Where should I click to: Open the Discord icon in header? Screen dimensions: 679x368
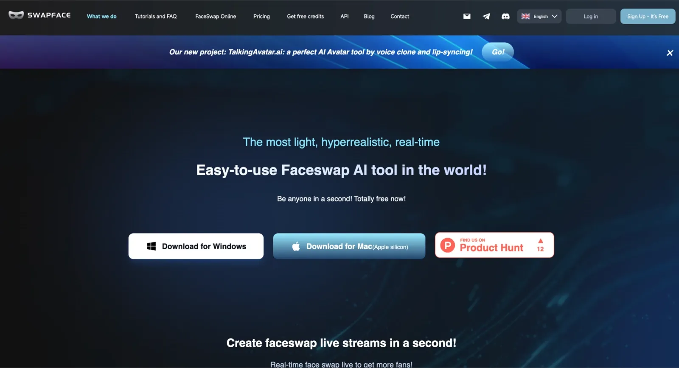pyautogui.click(x=505, y=16)
